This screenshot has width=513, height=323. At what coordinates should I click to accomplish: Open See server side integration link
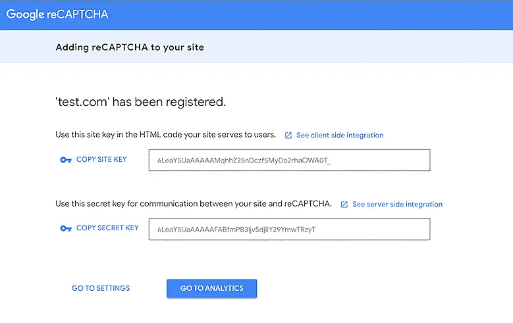(x=397, y=205)
